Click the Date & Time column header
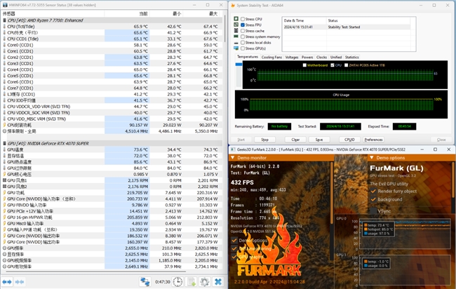The image size is (456, 289). pyautogui.click(x=304, y=20)
